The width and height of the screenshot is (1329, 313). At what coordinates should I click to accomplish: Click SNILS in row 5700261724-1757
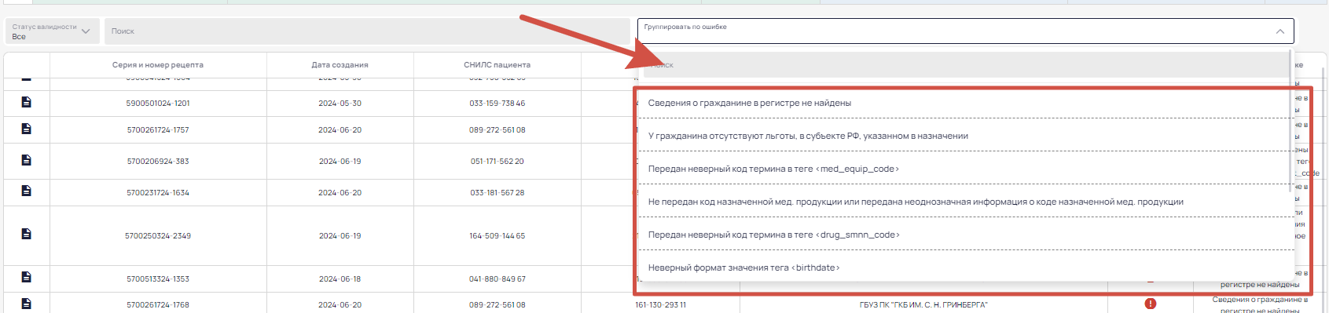coord(497,130)
